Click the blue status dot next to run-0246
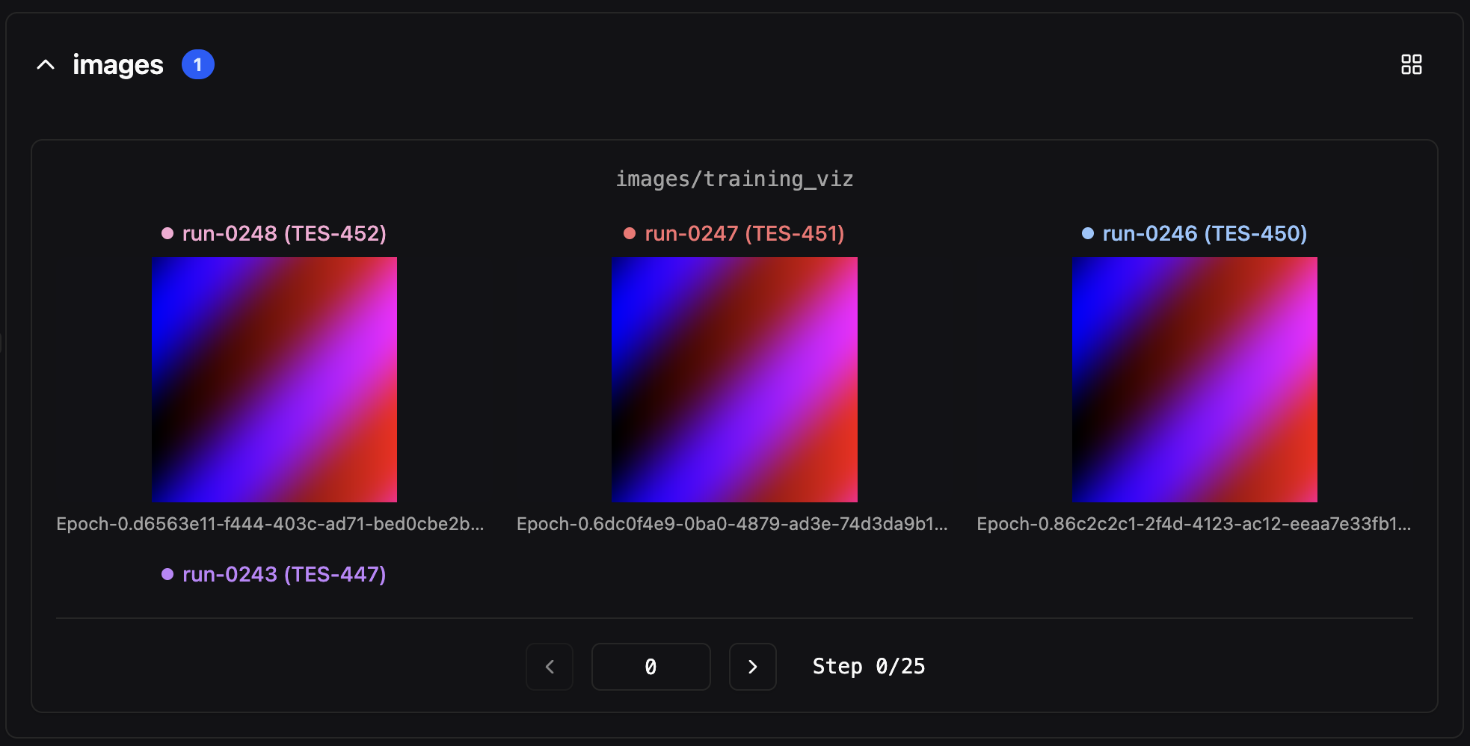Image resolution: width=1470 pixels, height=746 pixels. click(1086, 233)
